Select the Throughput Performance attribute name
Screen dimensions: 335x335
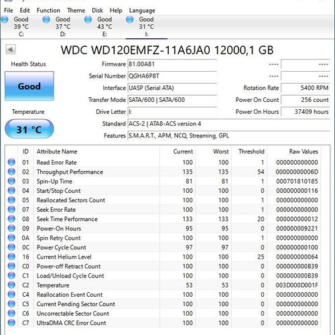point(70,172)
